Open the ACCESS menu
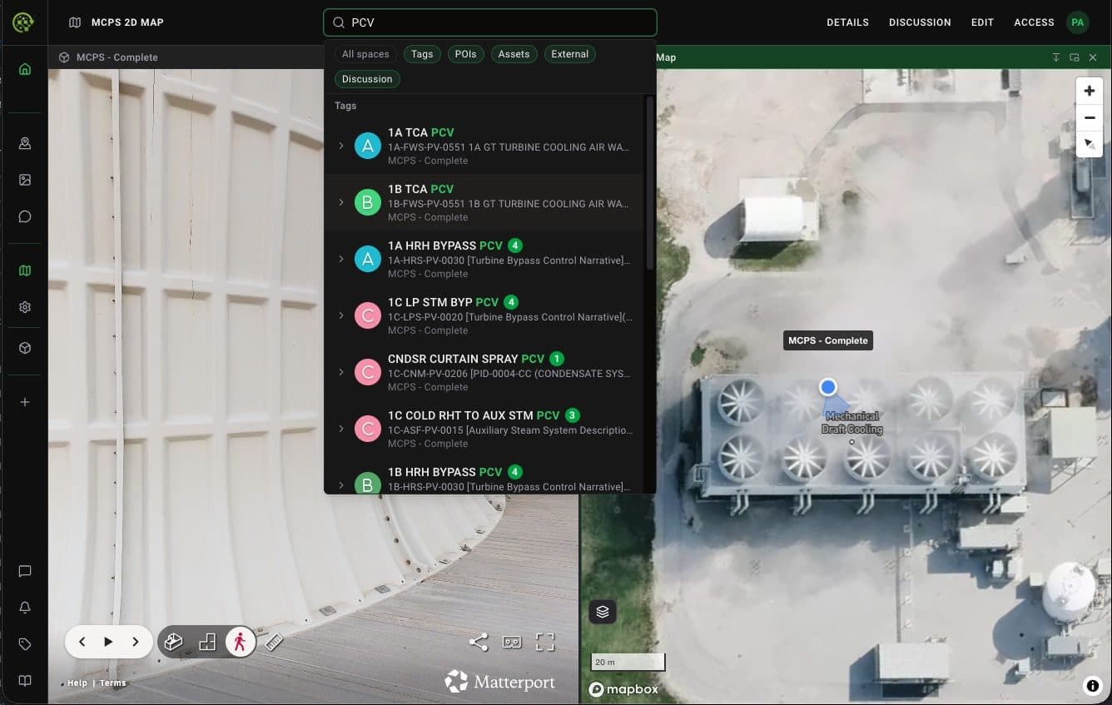The image size is (1112, 705). pyautogui.click(x=1034, y=22)
